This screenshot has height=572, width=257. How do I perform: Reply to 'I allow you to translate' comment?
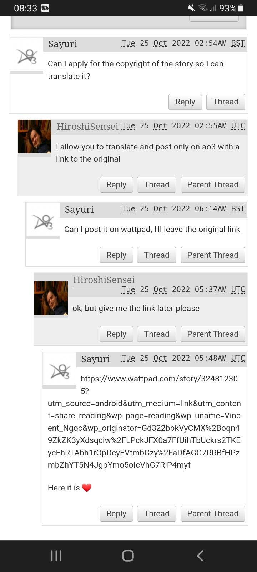coord(116,185)
